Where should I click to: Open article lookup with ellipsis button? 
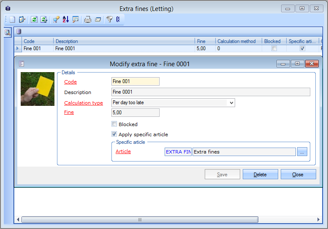coord(302,152)
